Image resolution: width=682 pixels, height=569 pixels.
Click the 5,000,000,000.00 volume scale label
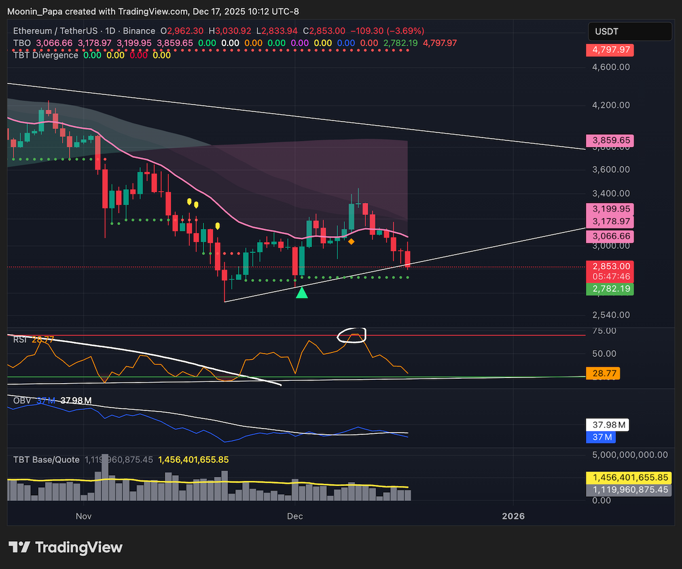630,455
